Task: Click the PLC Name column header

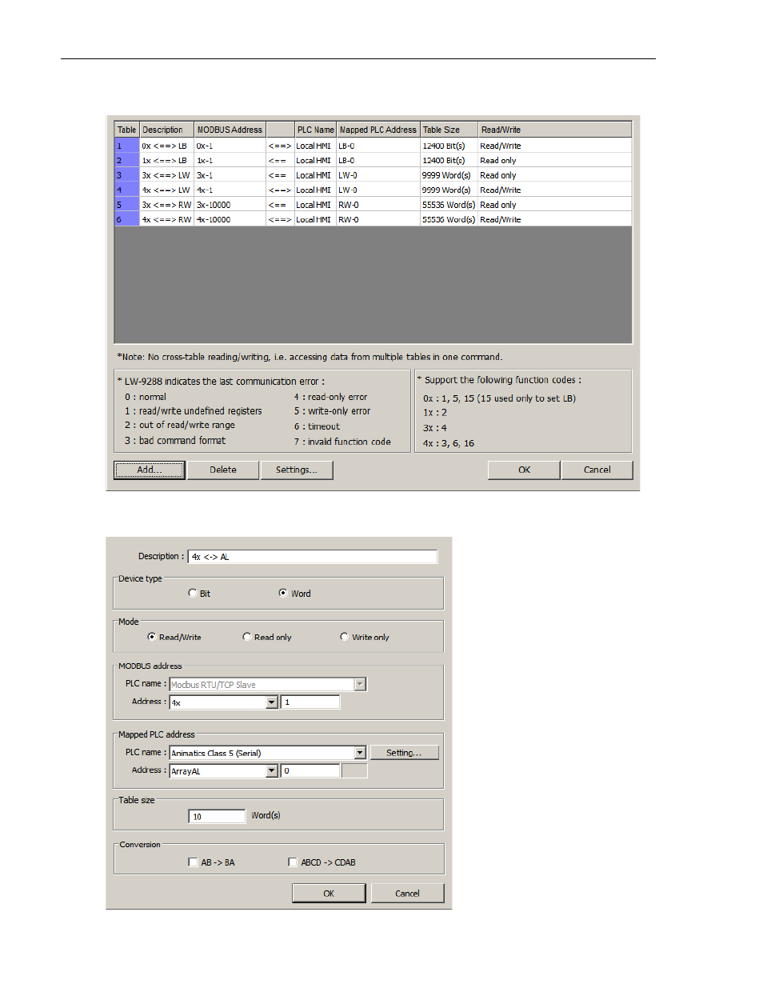Action: pyautogui.click(x=315, y=130)
